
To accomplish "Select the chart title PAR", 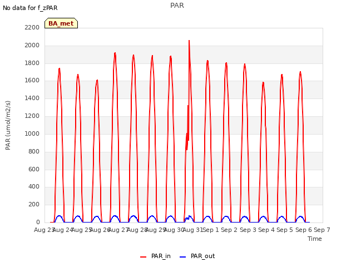I will pos(177,6).
